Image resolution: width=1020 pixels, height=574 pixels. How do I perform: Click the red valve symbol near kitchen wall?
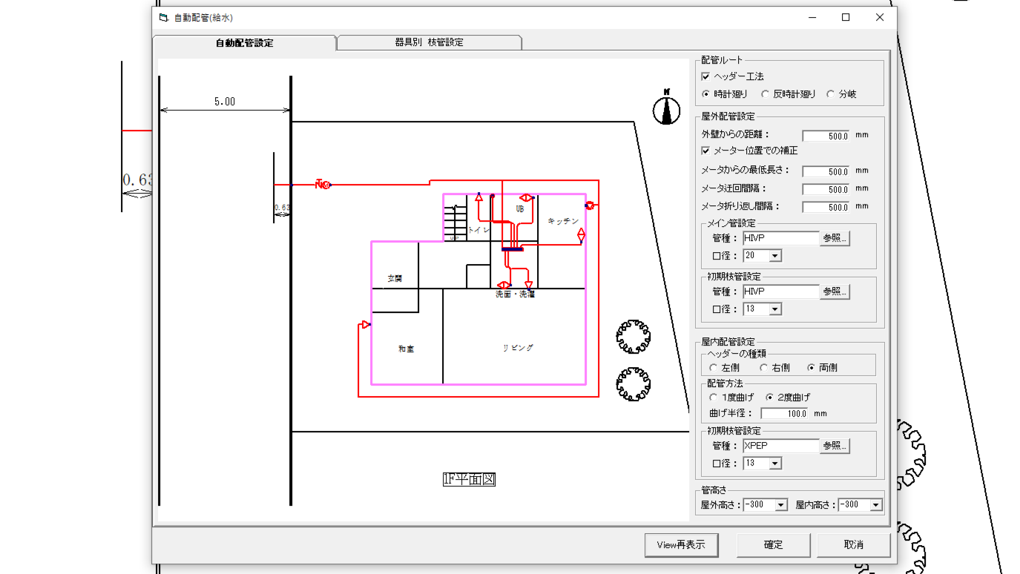click(590, 205)
